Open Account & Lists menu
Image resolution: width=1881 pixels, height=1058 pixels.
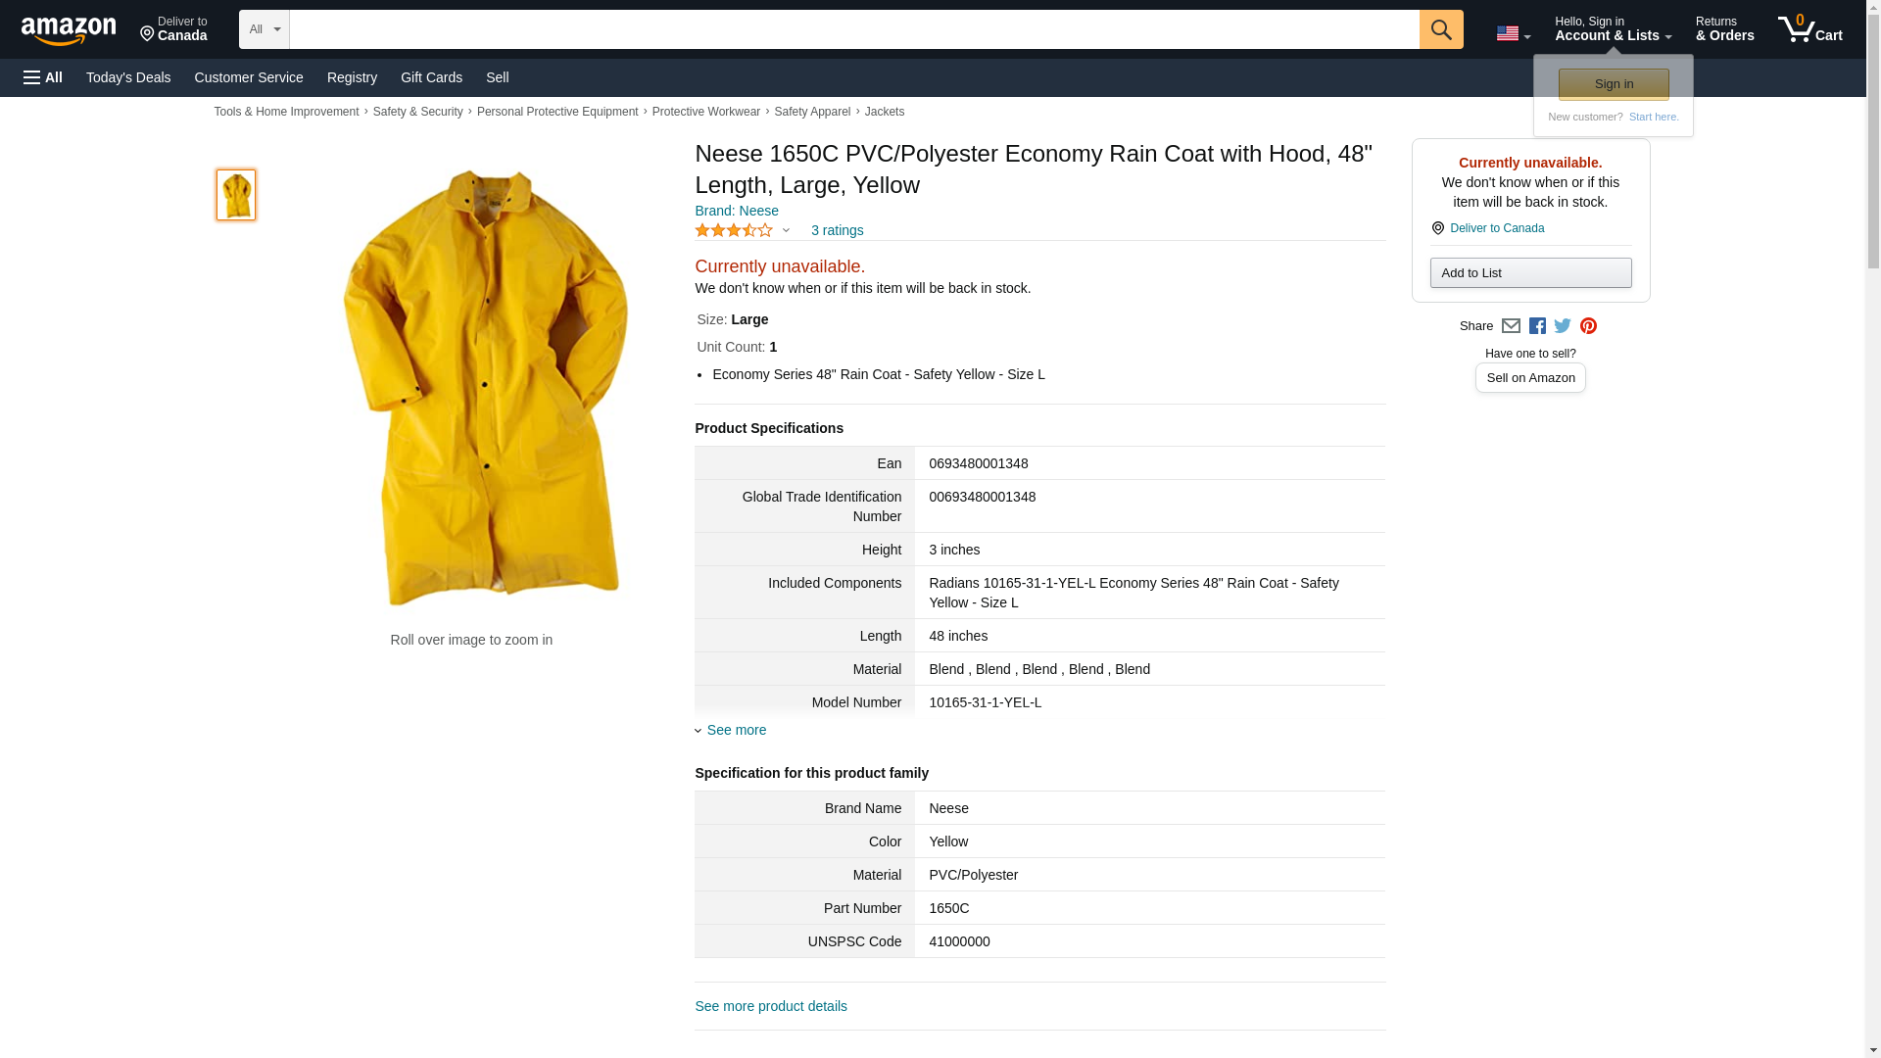point(1613,29)
